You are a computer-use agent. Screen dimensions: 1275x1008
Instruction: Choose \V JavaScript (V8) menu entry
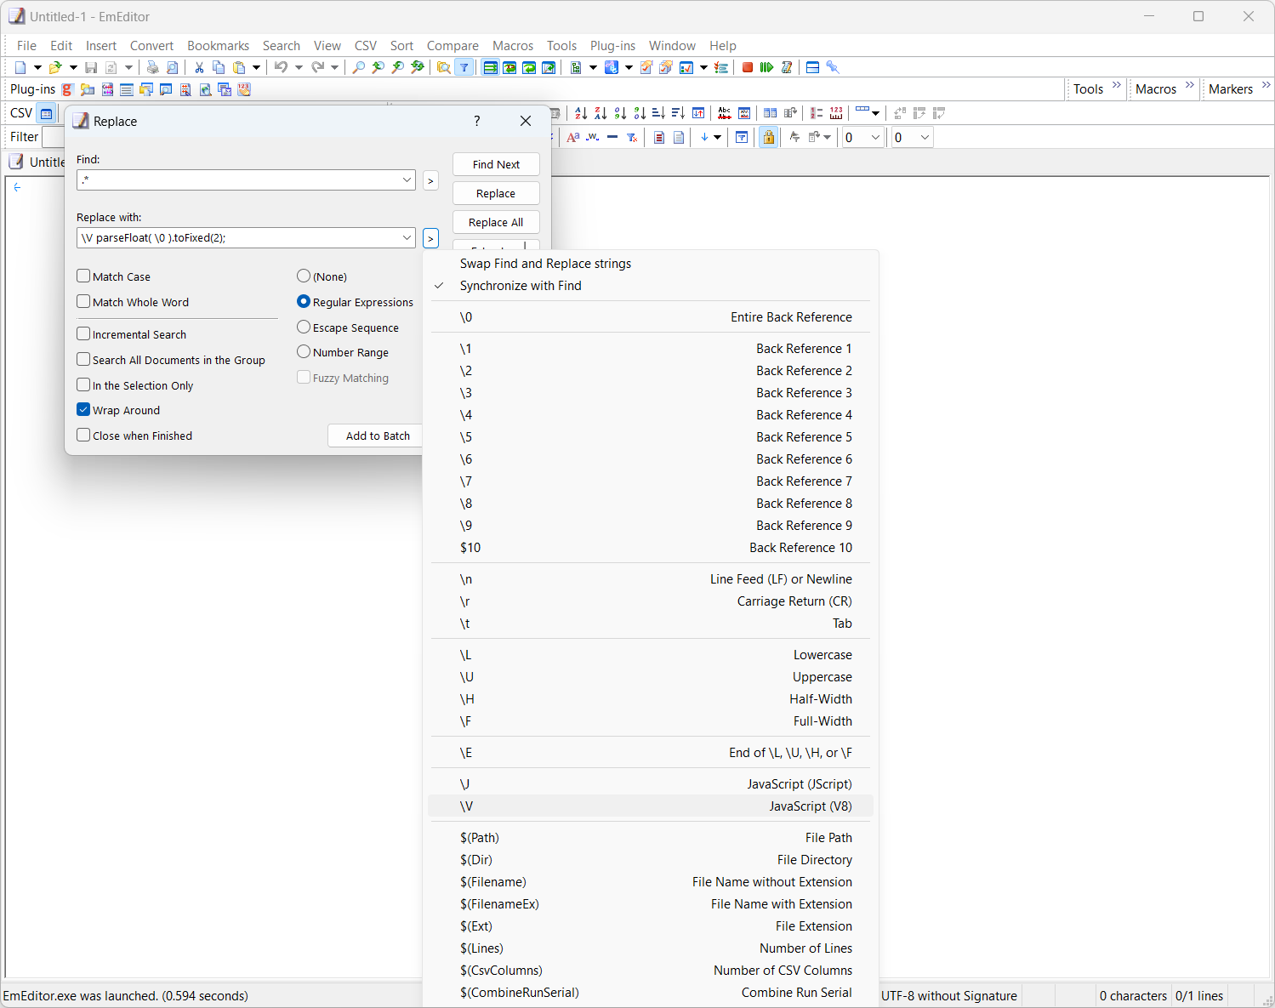pyautogui.click(x=651, y=806)
